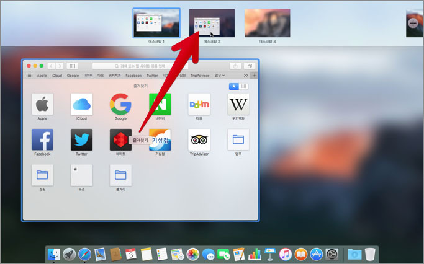The height and width of the screenshot is (264, 424).
Task: Open 업무 folder tile
Action: coord(238,139)
